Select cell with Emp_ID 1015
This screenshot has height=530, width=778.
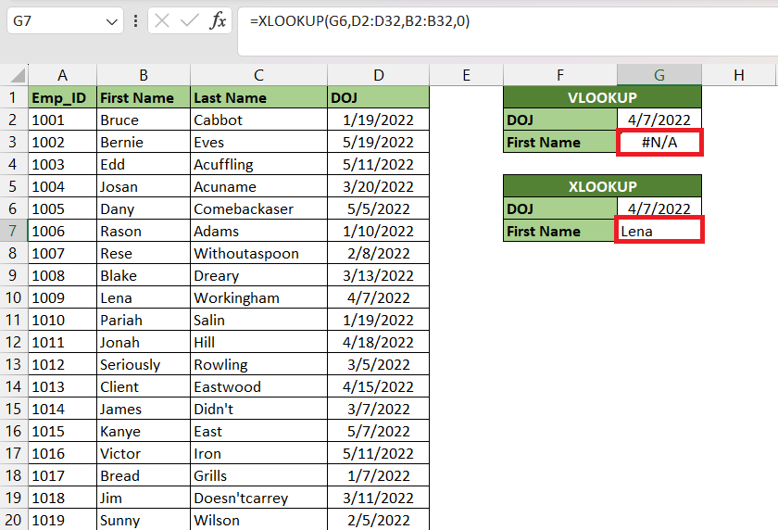point(63,431)
